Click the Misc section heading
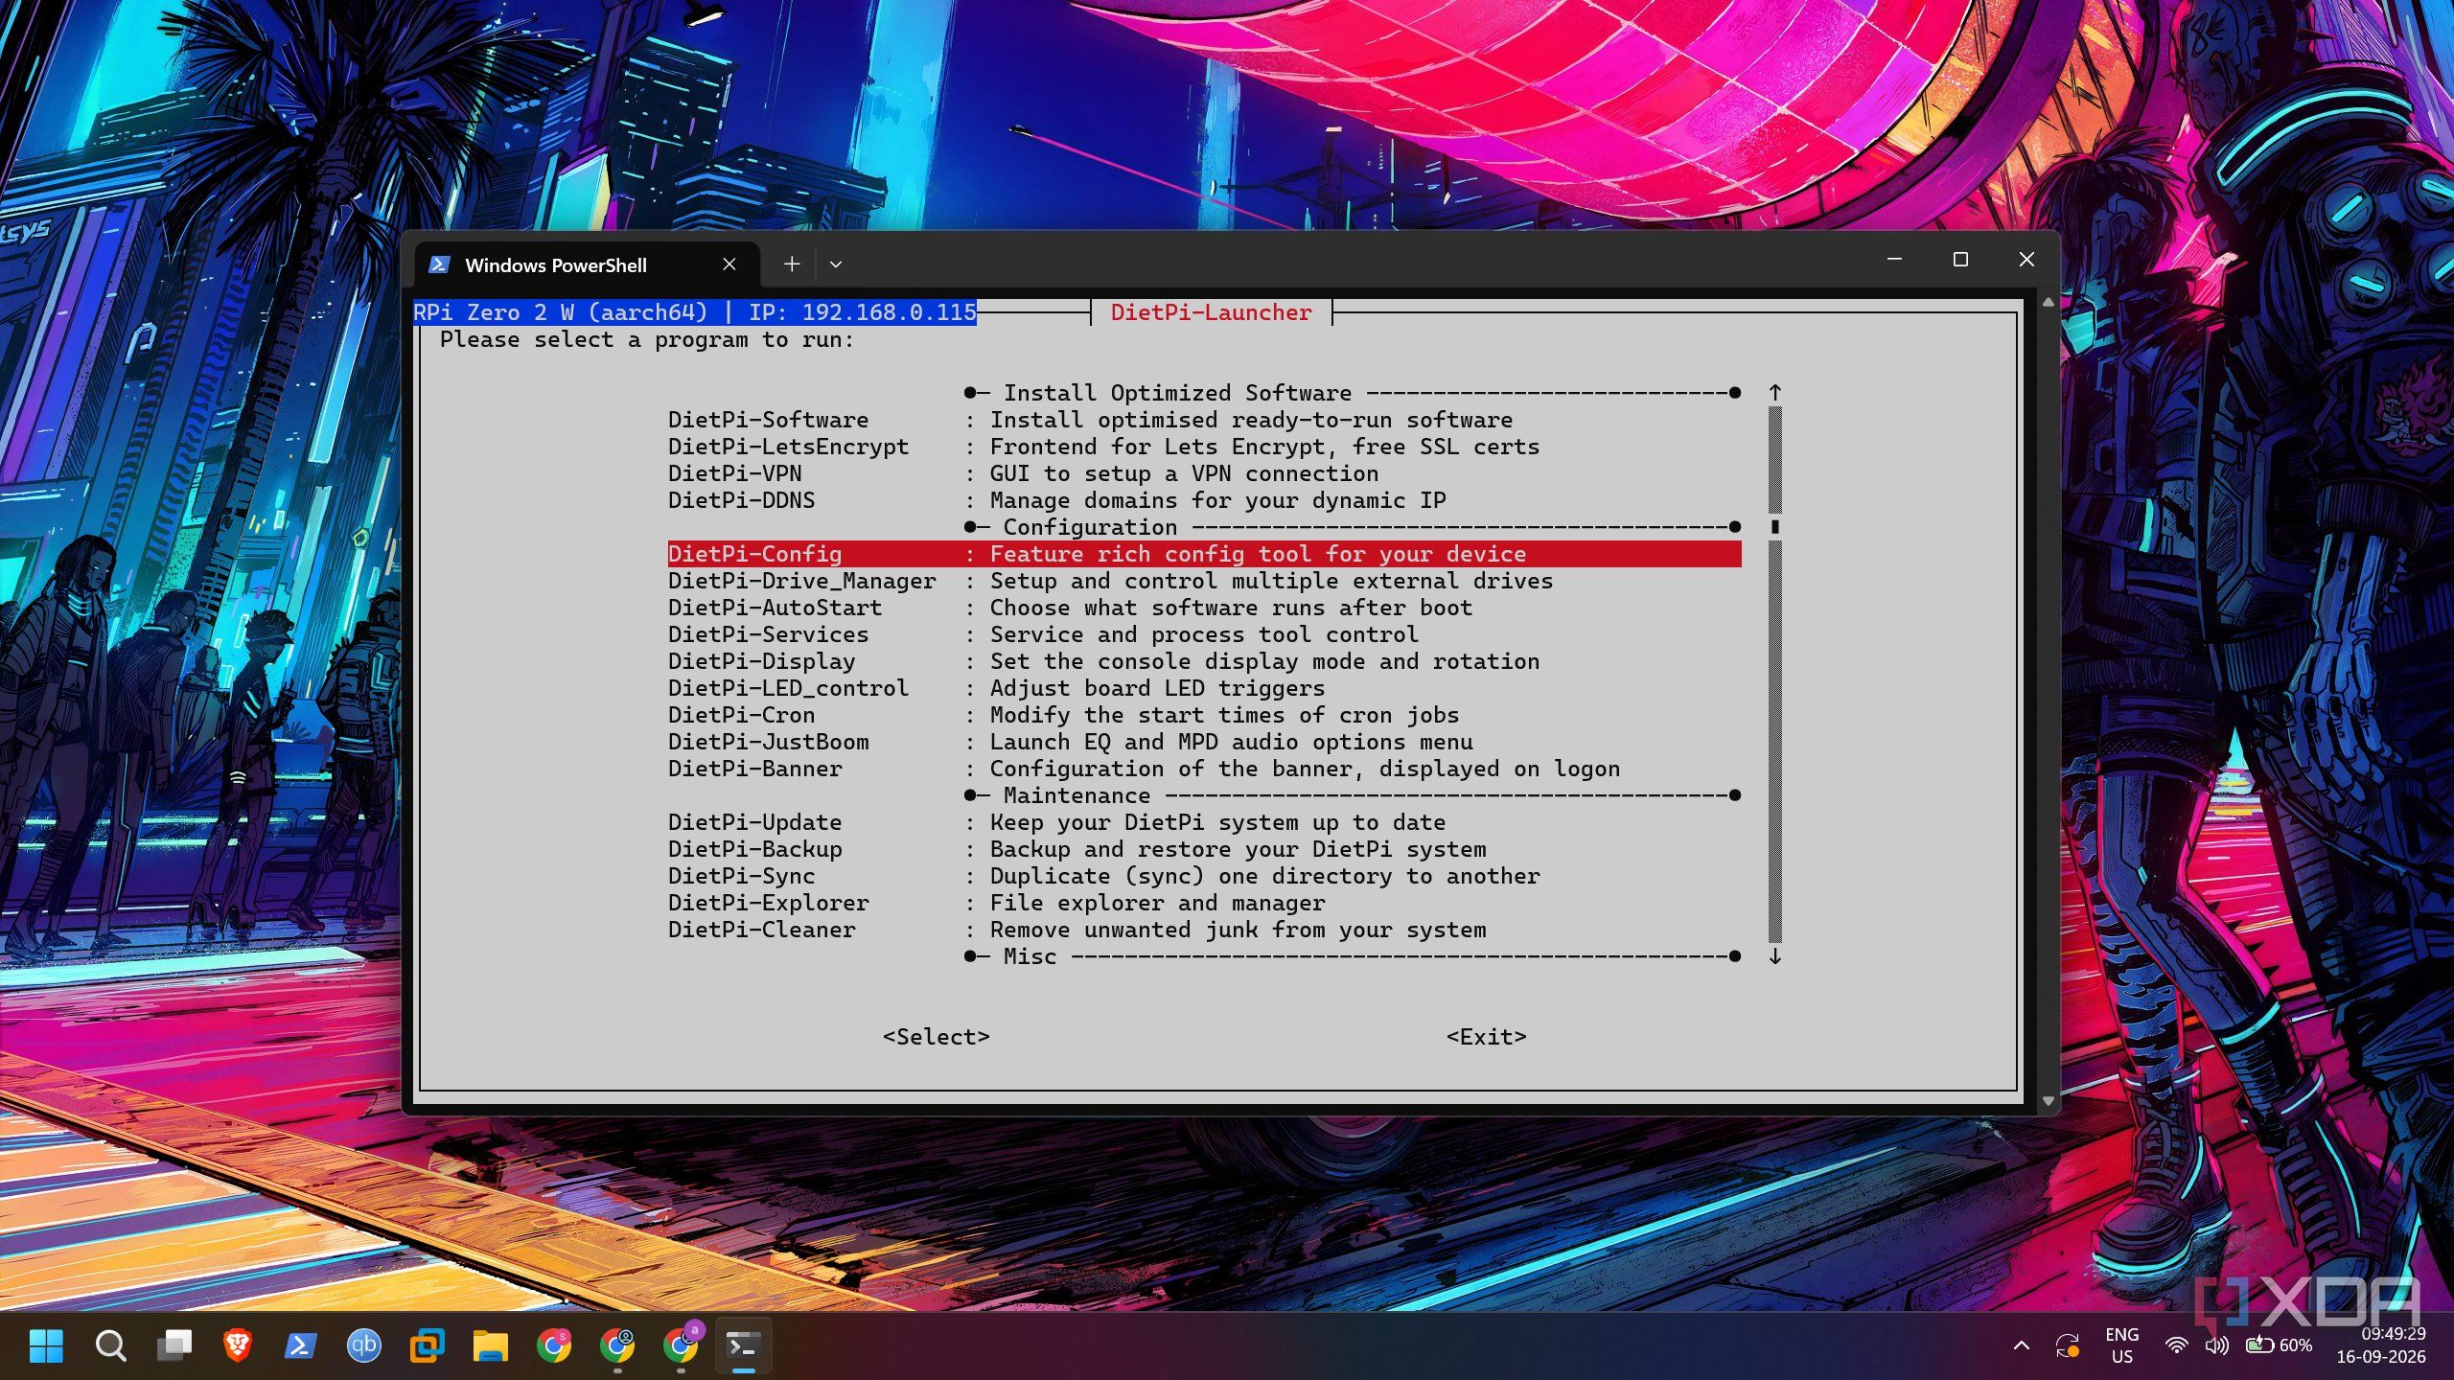 click(1030, 956)
